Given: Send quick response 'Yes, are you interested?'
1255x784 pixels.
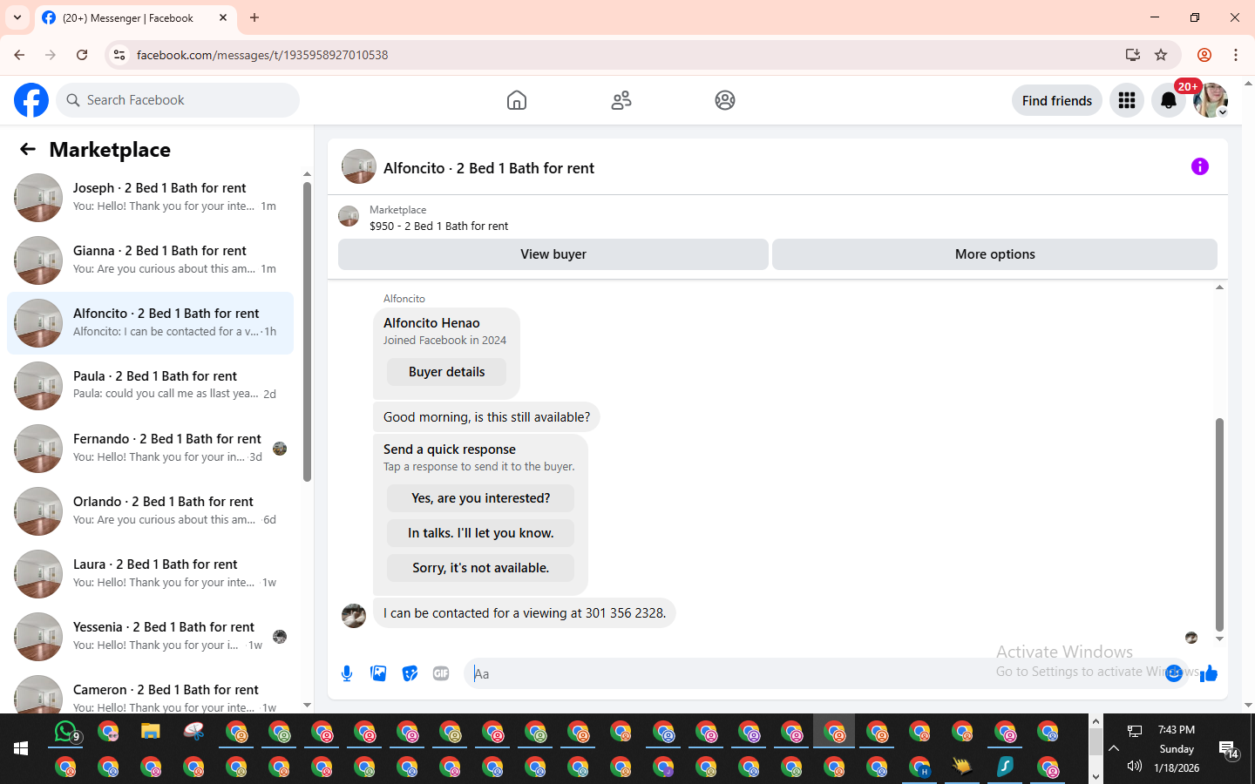Looking at the screenshot, I should click(x=480, y=498).
